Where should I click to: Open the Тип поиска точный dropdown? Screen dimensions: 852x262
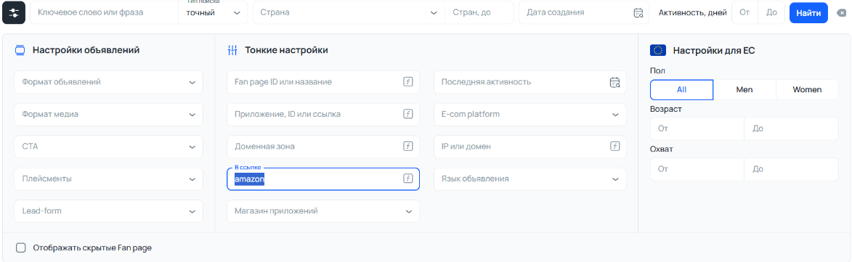[213, 12]
